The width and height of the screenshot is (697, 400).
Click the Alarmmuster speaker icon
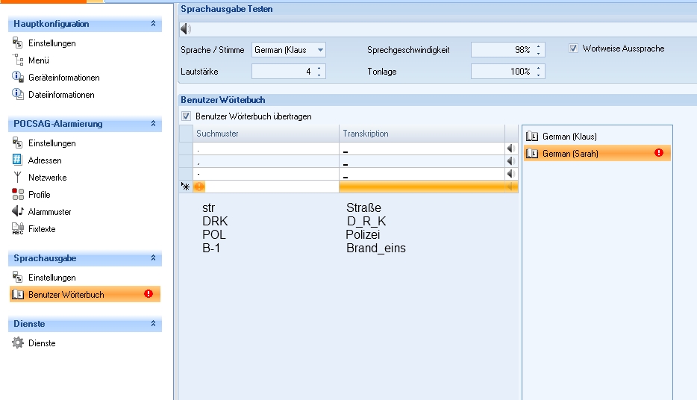(x=19, y=212)
